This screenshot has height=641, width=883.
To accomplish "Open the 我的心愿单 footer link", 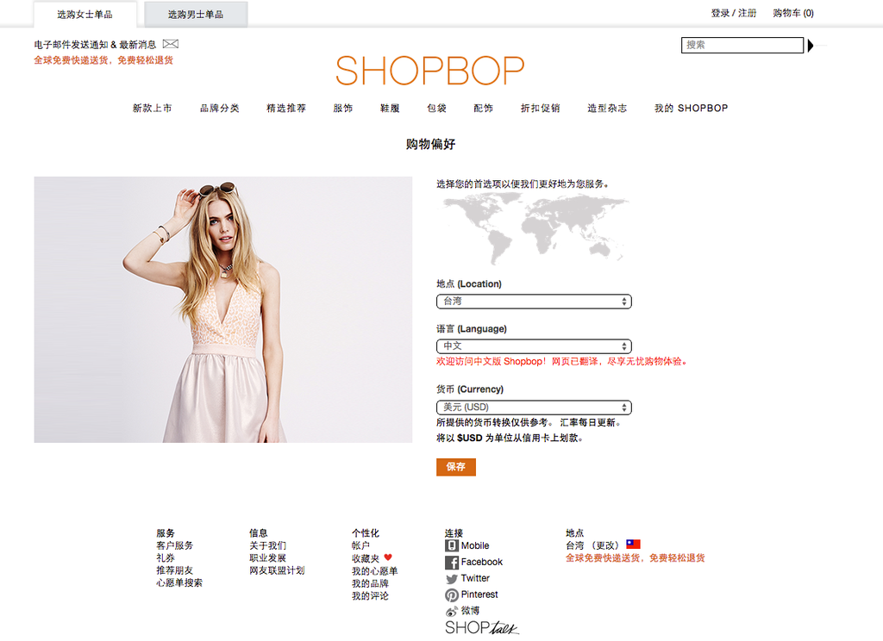I will point(374,570).
